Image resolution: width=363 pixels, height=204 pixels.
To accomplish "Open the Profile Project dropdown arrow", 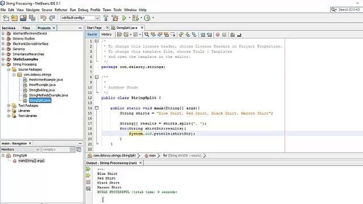I will (x=153, y=18).
